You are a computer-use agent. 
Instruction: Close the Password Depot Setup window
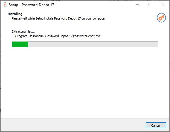coord(163,5)
